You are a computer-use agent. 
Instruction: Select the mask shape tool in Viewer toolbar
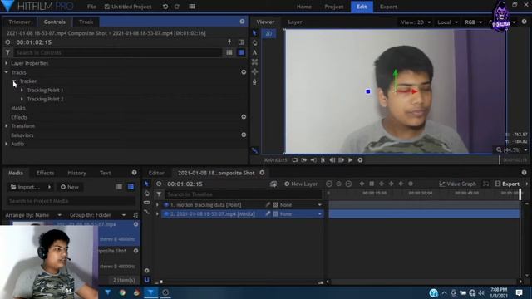coord(254,62)
